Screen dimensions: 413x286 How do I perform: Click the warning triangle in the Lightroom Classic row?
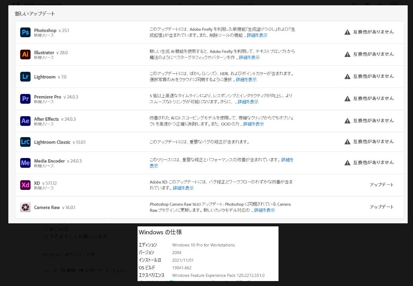tap(347, 142)
